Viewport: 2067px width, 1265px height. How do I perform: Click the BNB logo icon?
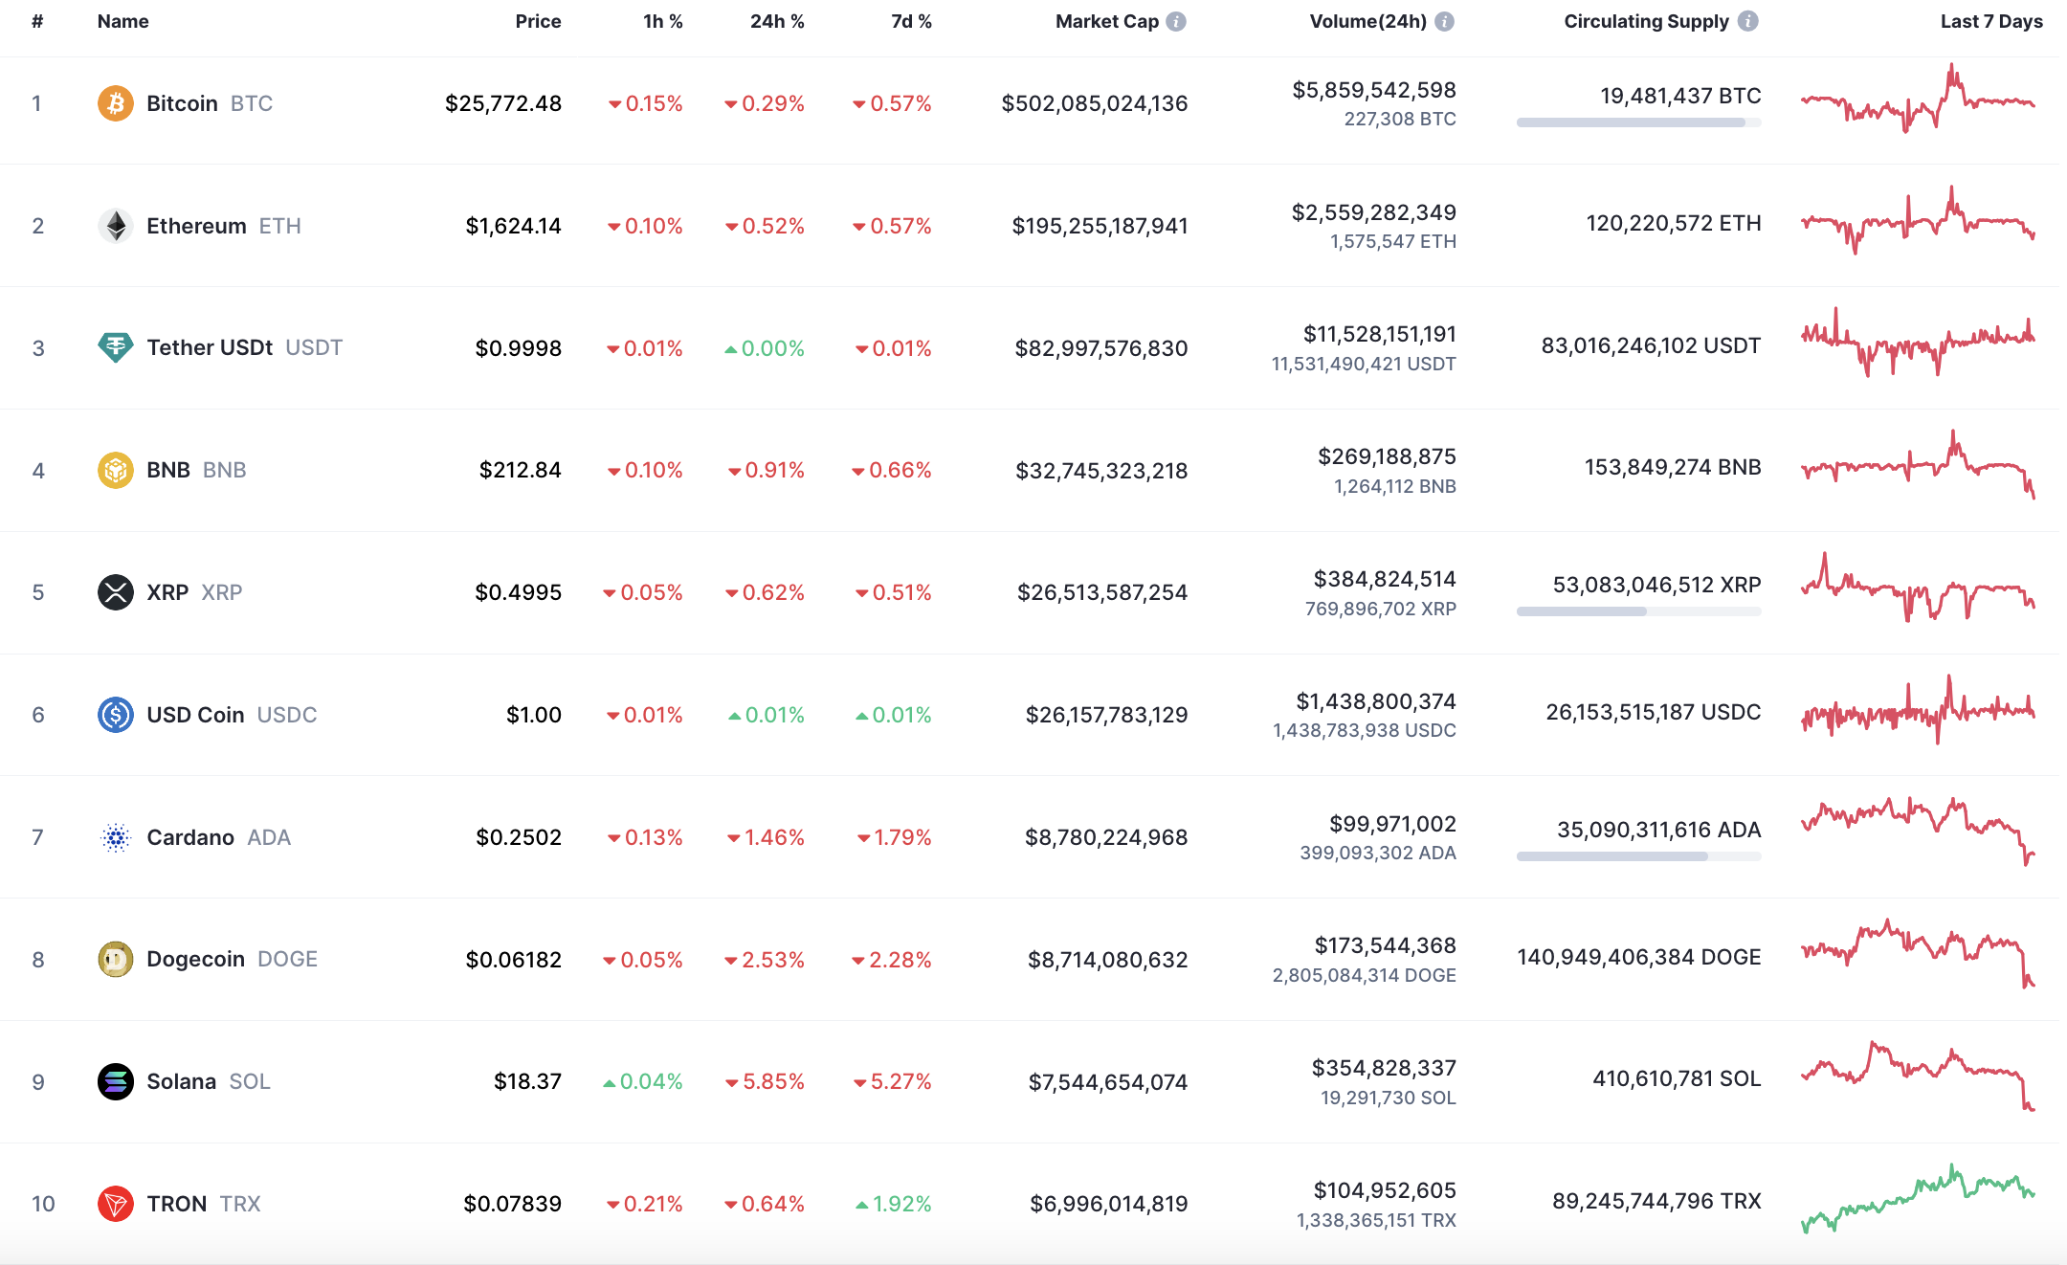(116, 470)
